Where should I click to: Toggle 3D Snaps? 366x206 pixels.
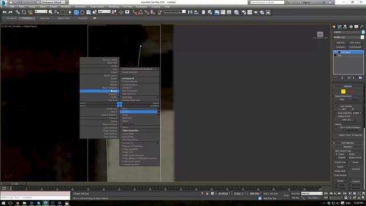[134, 12]
